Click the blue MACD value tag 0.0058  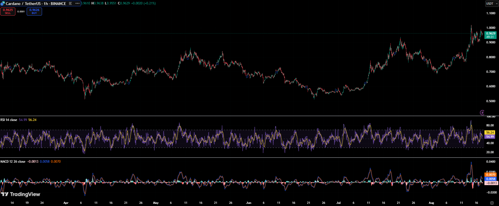point(490,179)
